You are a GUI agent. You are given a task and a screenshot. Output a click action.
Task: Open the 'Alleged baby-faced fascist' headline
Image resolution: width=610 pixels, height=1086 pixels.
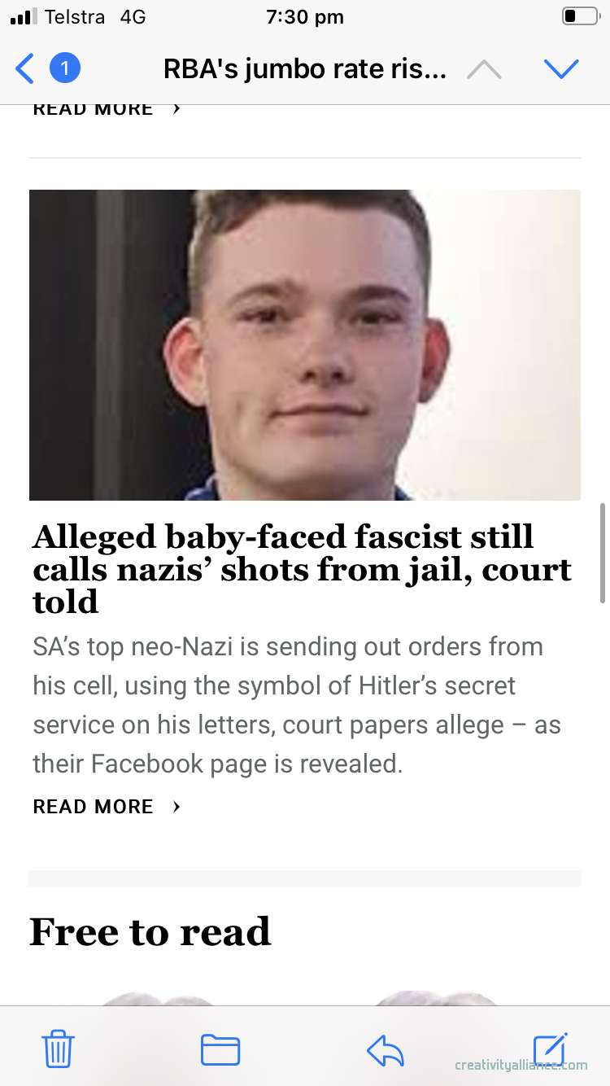302,569
